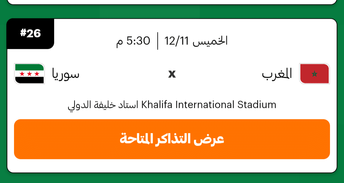
Task: Select the #26 match number badge
Action: (31, 33)
